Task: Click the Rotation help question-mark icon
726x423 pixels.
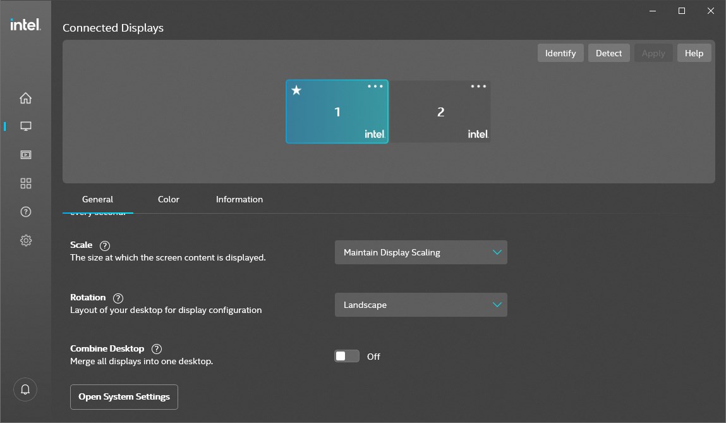Action: click(118, 298)
